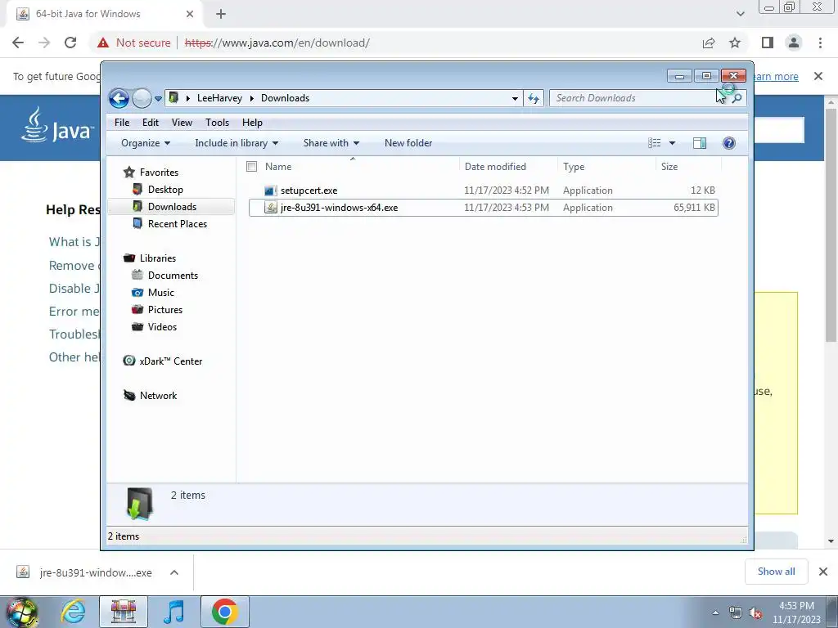Viewport: 838px width, 628px height.
Task: Open recent locations dropdown beside Forward arrow
Action: coord(158,99)
